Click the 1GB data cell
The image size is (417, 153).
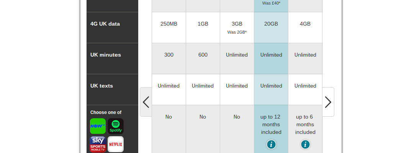pos(203,28)
